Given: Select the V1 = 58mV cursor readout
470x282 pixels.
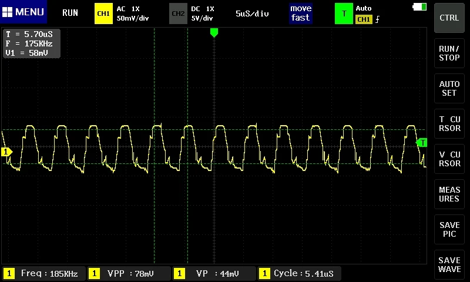Looking at the screenshot, I should click(x=26, y=53).
